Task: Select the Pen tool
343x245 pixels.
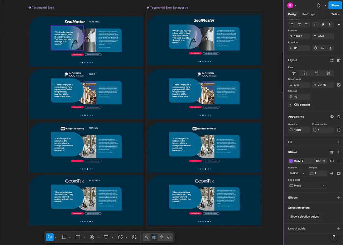Action: click(92, 237)
